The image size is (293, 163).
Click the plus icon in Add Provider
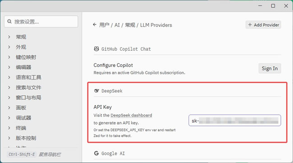point(250,25)
